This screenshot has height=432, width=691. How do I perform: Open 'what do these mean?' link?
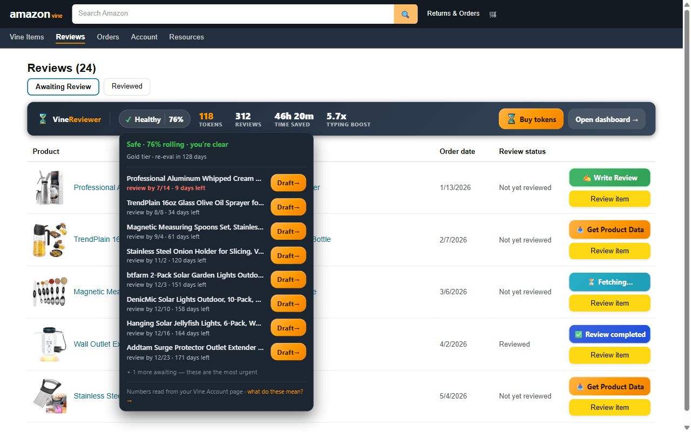[x=275, y=391]
